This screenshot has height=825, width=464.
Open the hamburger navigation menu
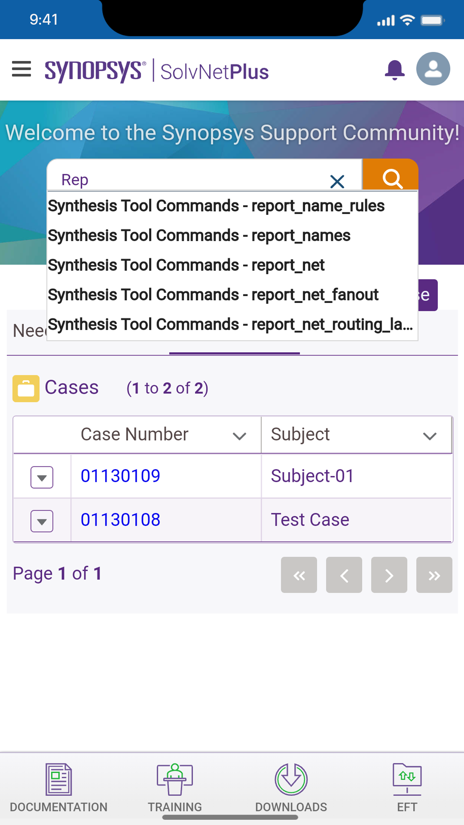point(21,69)
